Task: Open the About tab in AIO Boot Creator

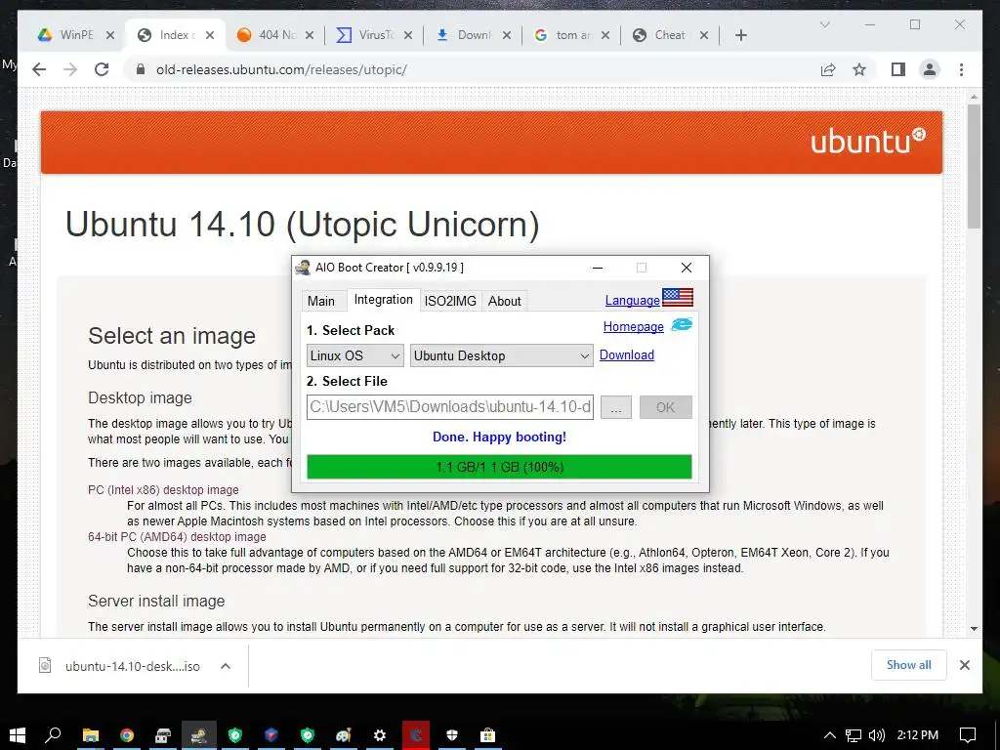Action: click(x=505, y=301)
